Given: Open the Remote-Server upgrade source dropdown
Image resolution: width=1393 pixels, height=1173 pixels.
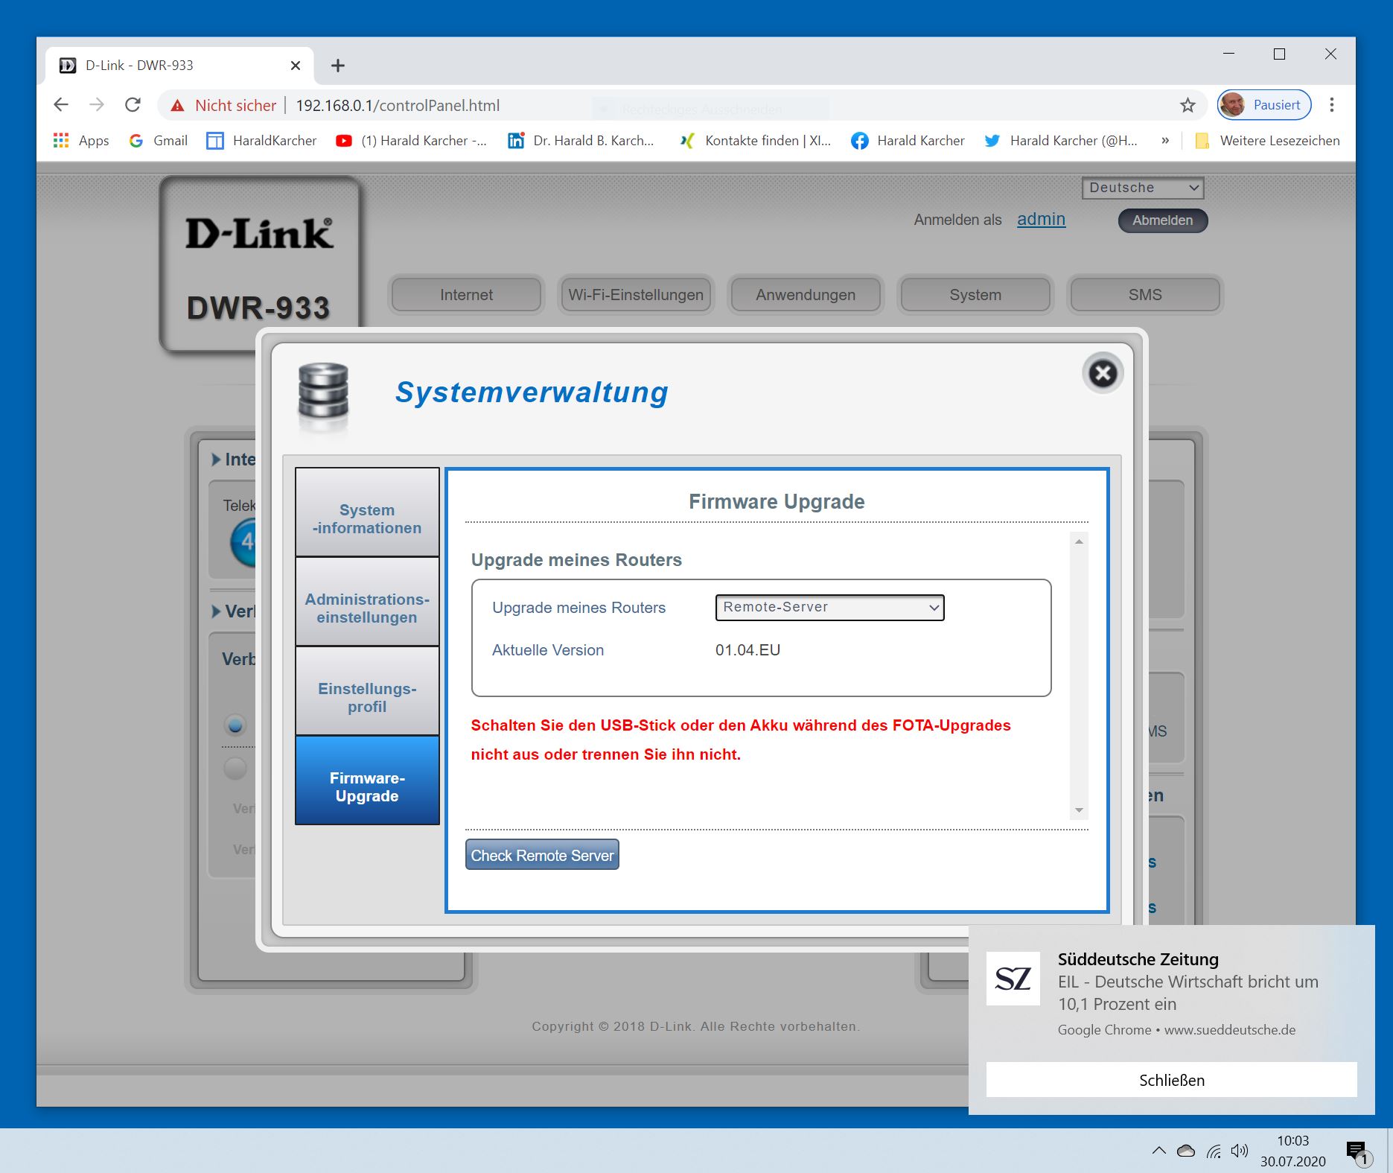Looking at the screenshot, I should click(x=829, y=608).
